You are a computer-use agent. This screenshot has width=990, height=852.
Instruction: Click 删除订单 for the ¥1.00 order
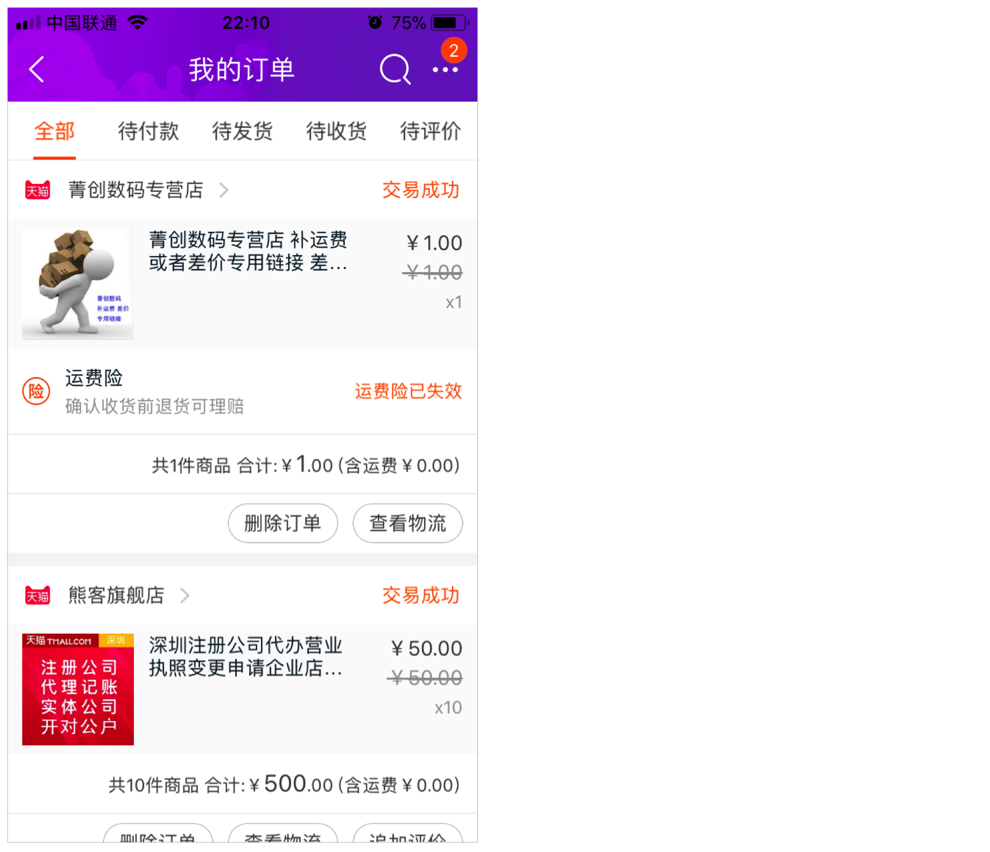[283, 523]
